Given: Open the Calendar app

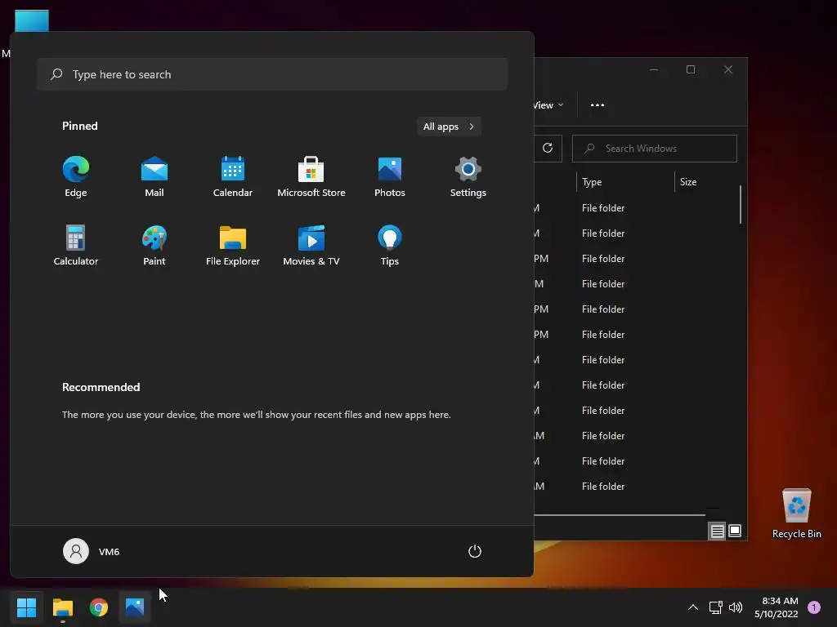Looking at the screenshot, I should click(233, 177).
